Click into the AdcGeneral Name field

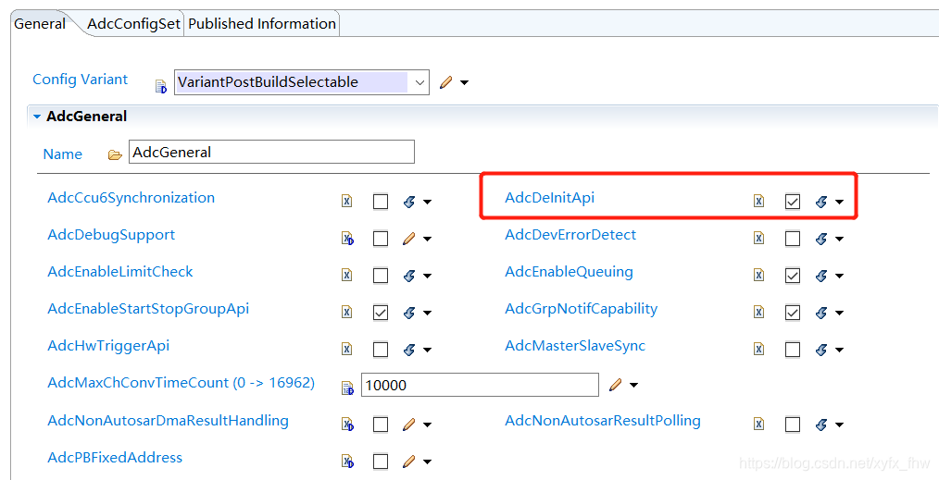click(x=271, y=152)
